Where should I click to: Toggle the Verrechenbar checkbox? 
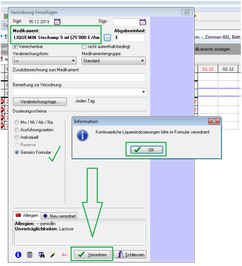point(15,46)
